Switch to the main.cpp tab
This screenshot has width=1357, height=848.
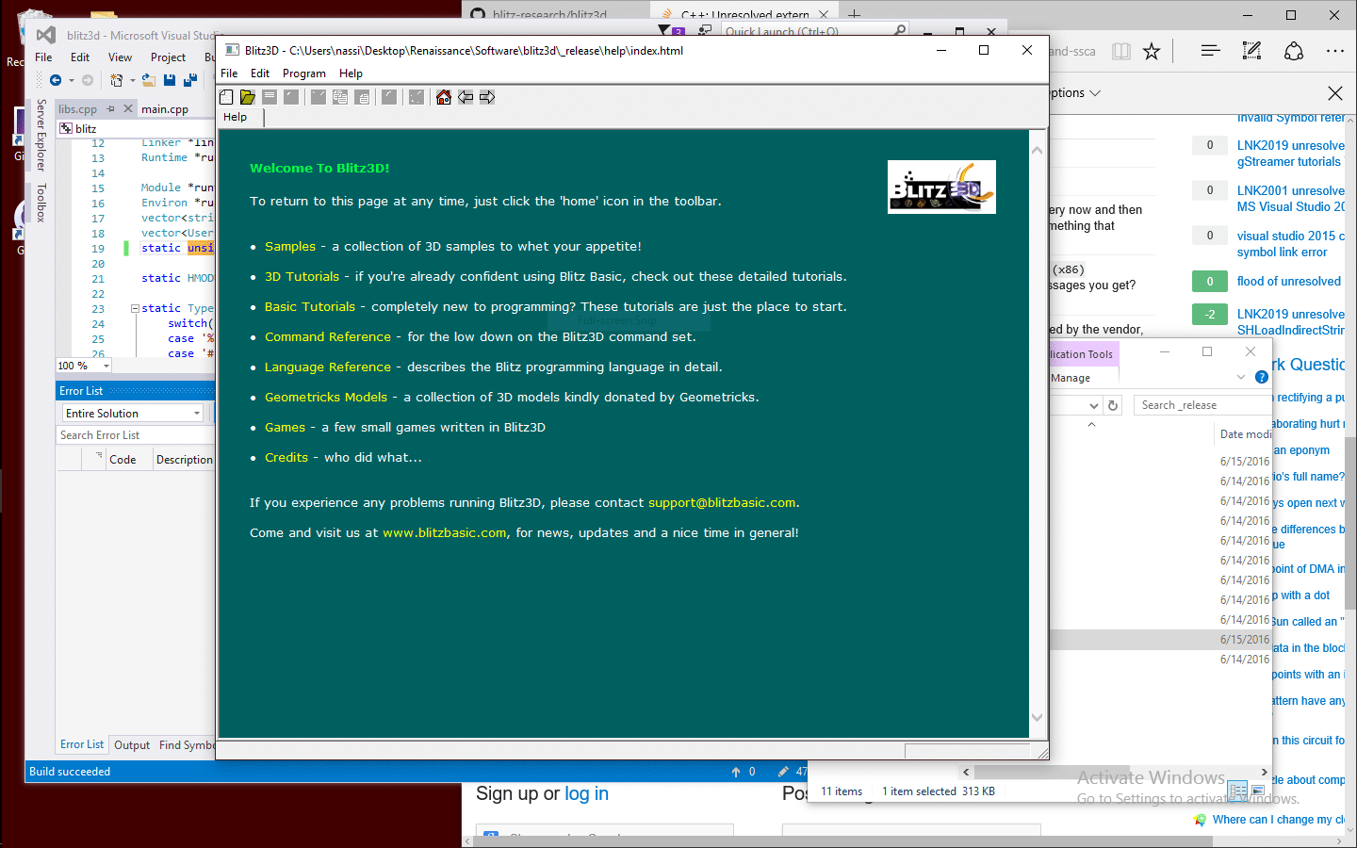[165, 109]
